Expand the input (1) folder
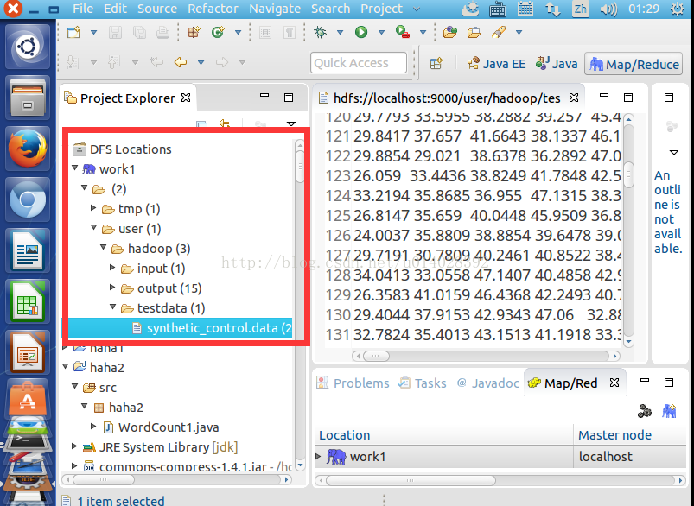Screen dimensions: 694x506 coord(112,267)
